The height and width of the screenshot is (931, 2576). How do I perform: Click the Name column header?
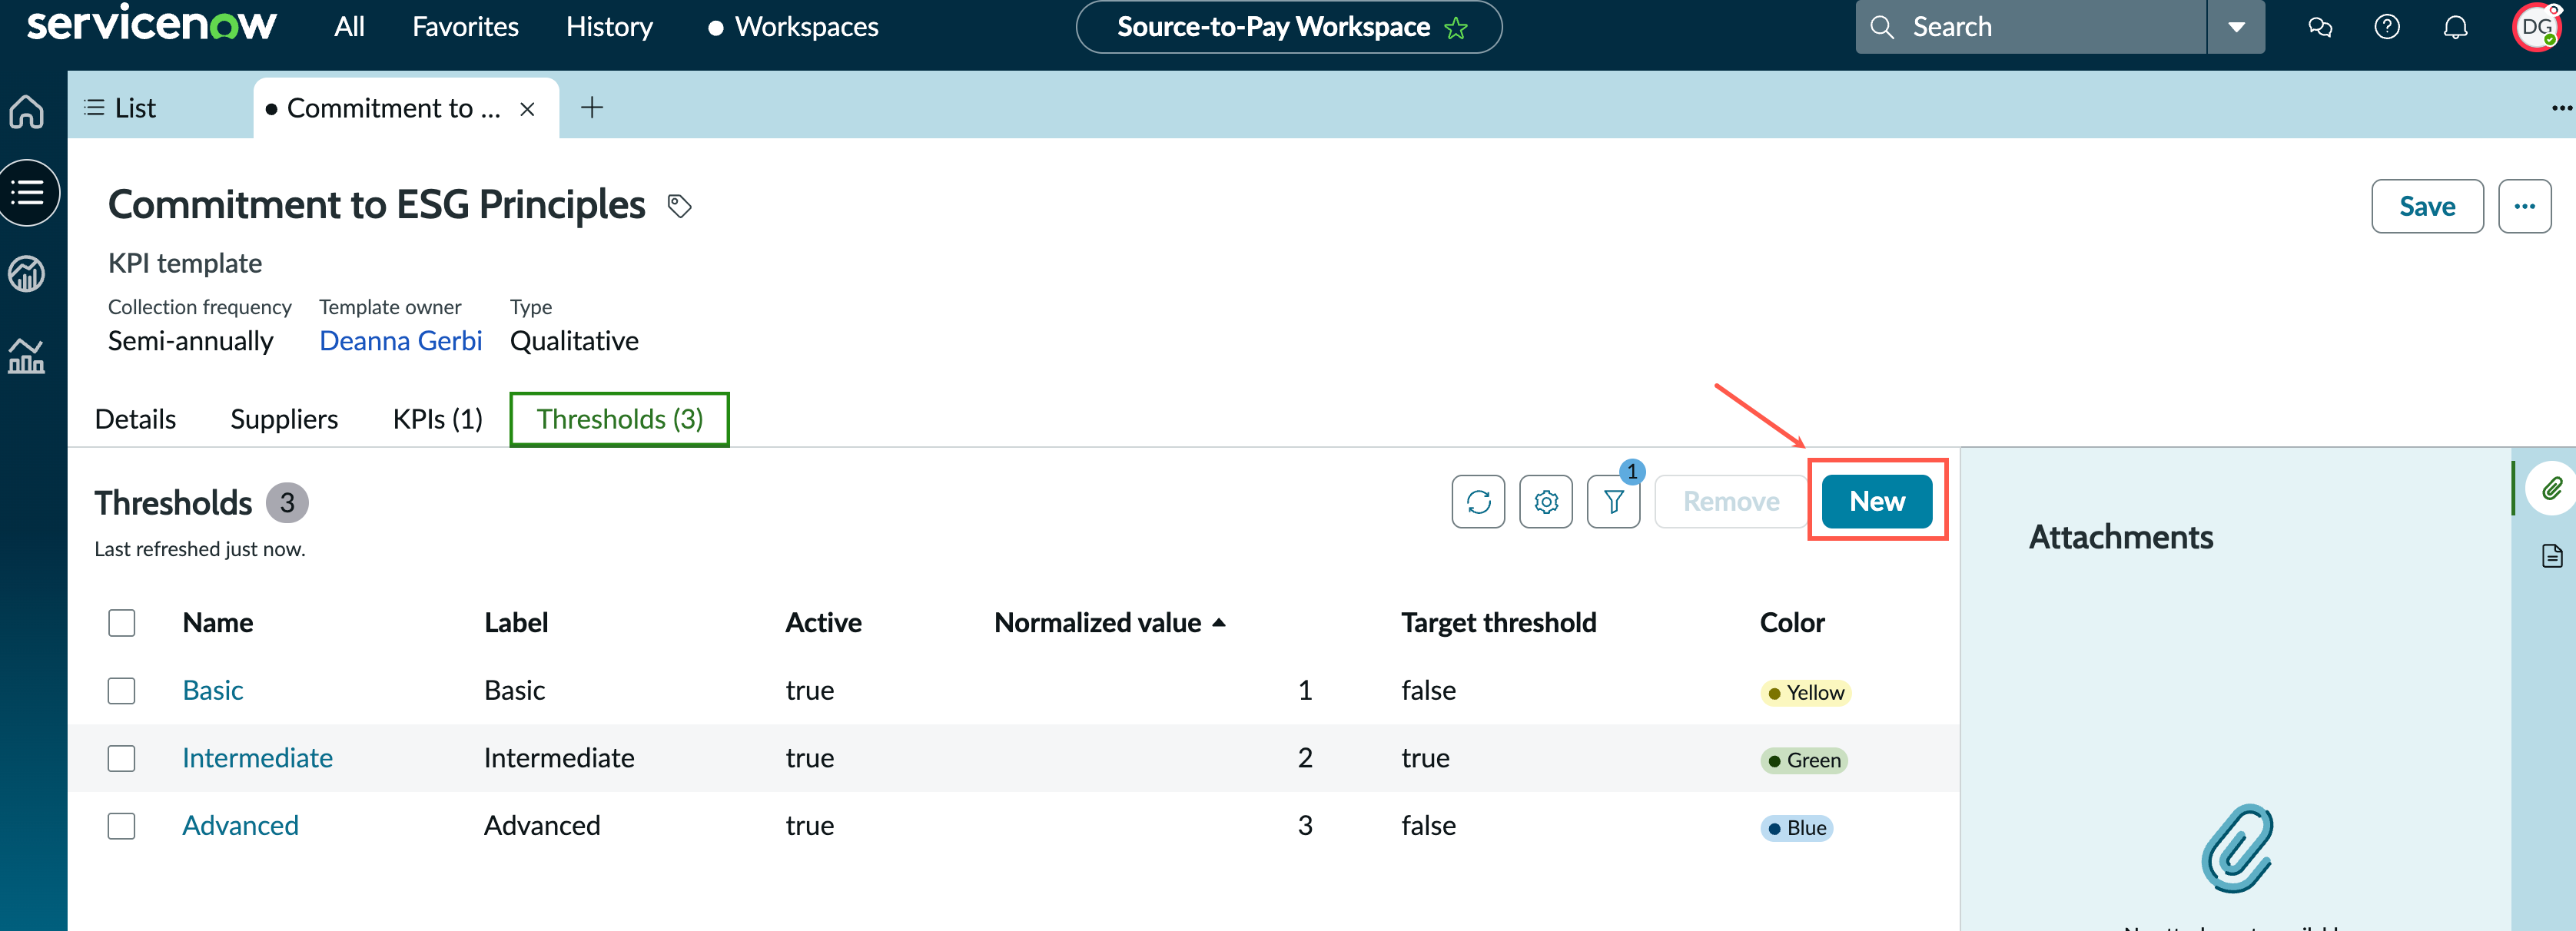217,623
